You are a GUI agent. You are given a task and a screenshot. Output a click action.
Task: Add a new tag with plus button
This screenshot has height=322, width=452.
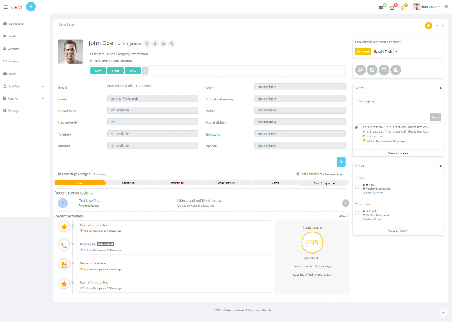click(x=145, y=71)
